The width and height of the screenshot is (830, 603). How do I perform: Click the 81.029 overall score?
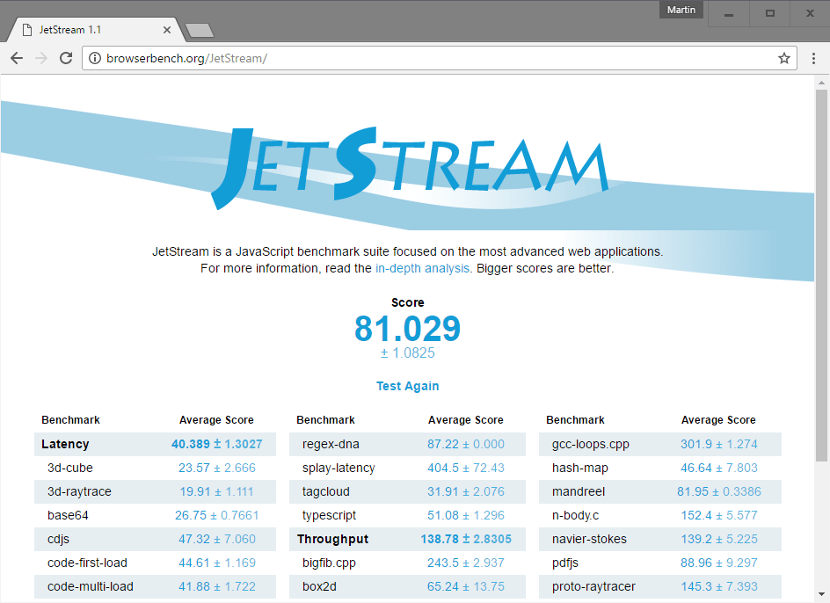[x=408, y=329]
